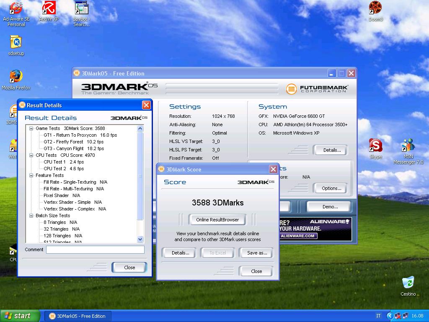Select GT3 - Canyon Flight row
Viewport: 429px width, 322px height.
click(x=74, y=148)
